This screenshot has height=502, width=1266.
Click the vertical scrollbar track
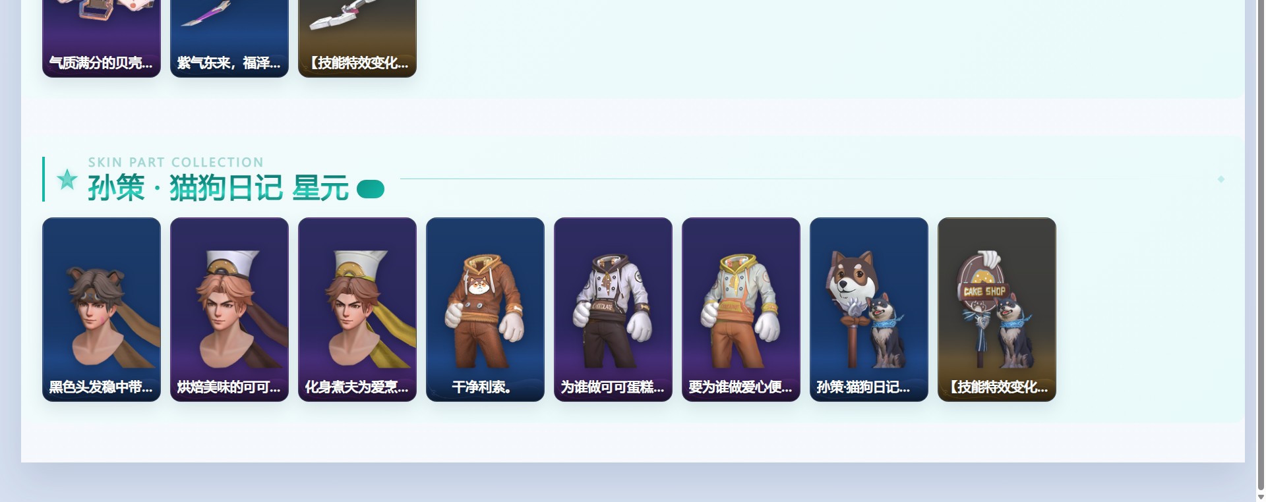pos(1259,245)
